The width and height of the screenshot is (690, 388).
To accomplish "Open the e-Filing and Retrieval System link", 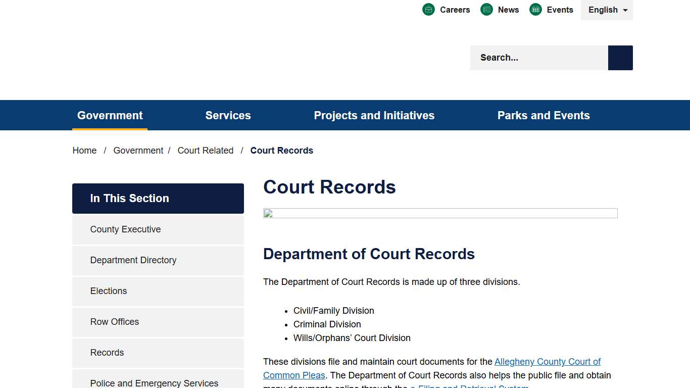I will click(x=469, y=387).
